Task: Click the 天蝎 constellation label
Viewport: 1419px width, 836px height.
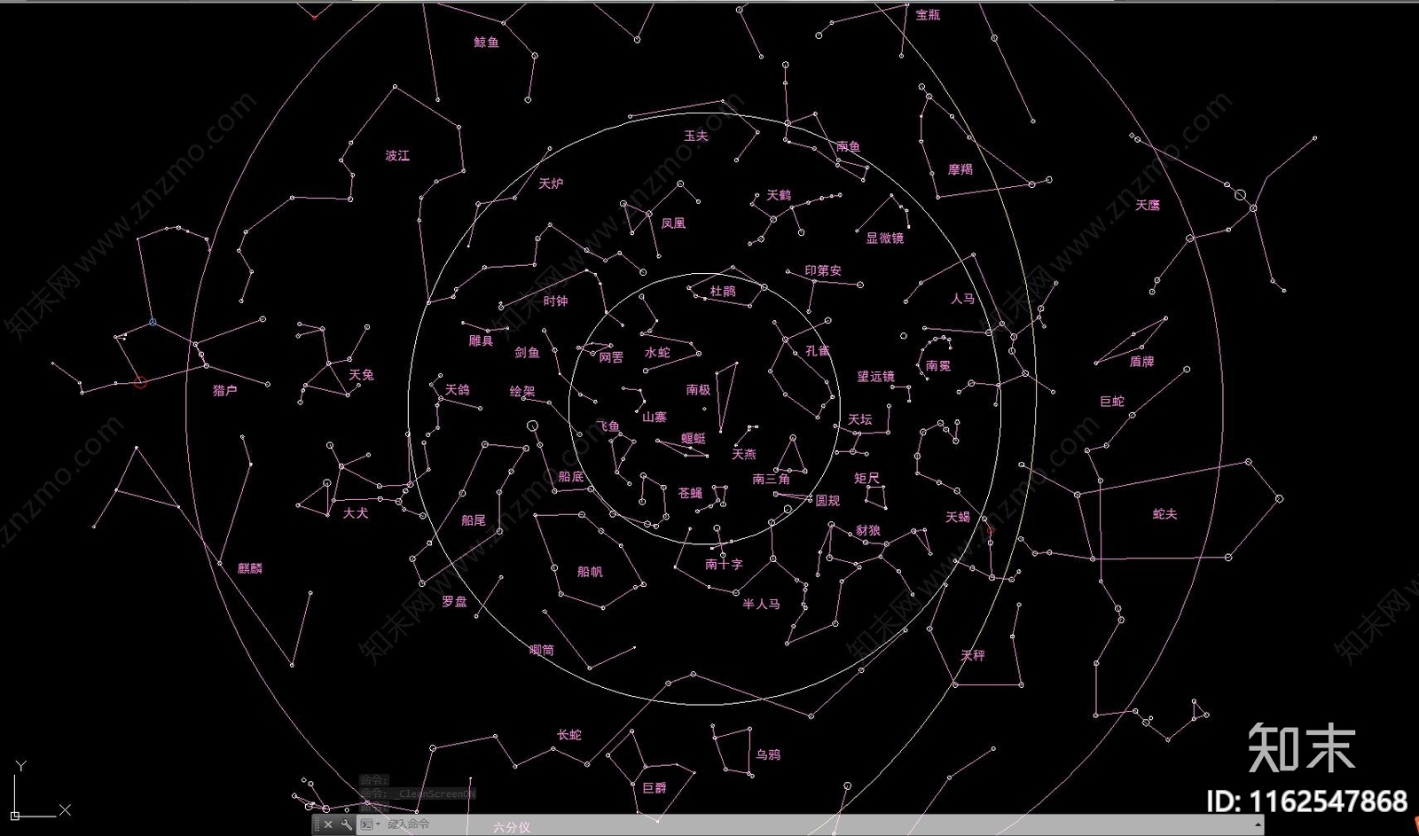Action: 958,517
